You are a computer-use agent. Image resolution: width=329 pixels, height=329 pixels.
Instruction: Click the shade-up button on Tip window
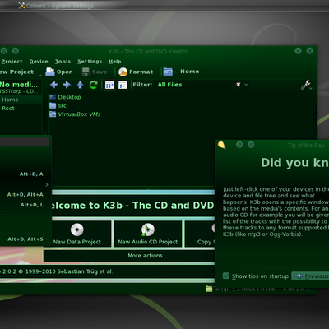239,145
